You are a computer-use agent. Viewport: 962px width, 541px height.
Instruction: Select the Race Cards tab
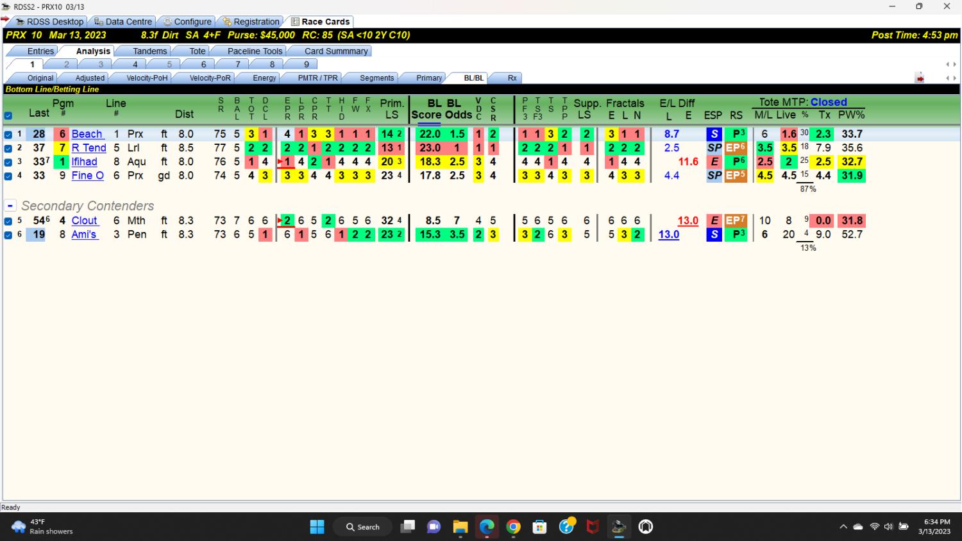320,21
